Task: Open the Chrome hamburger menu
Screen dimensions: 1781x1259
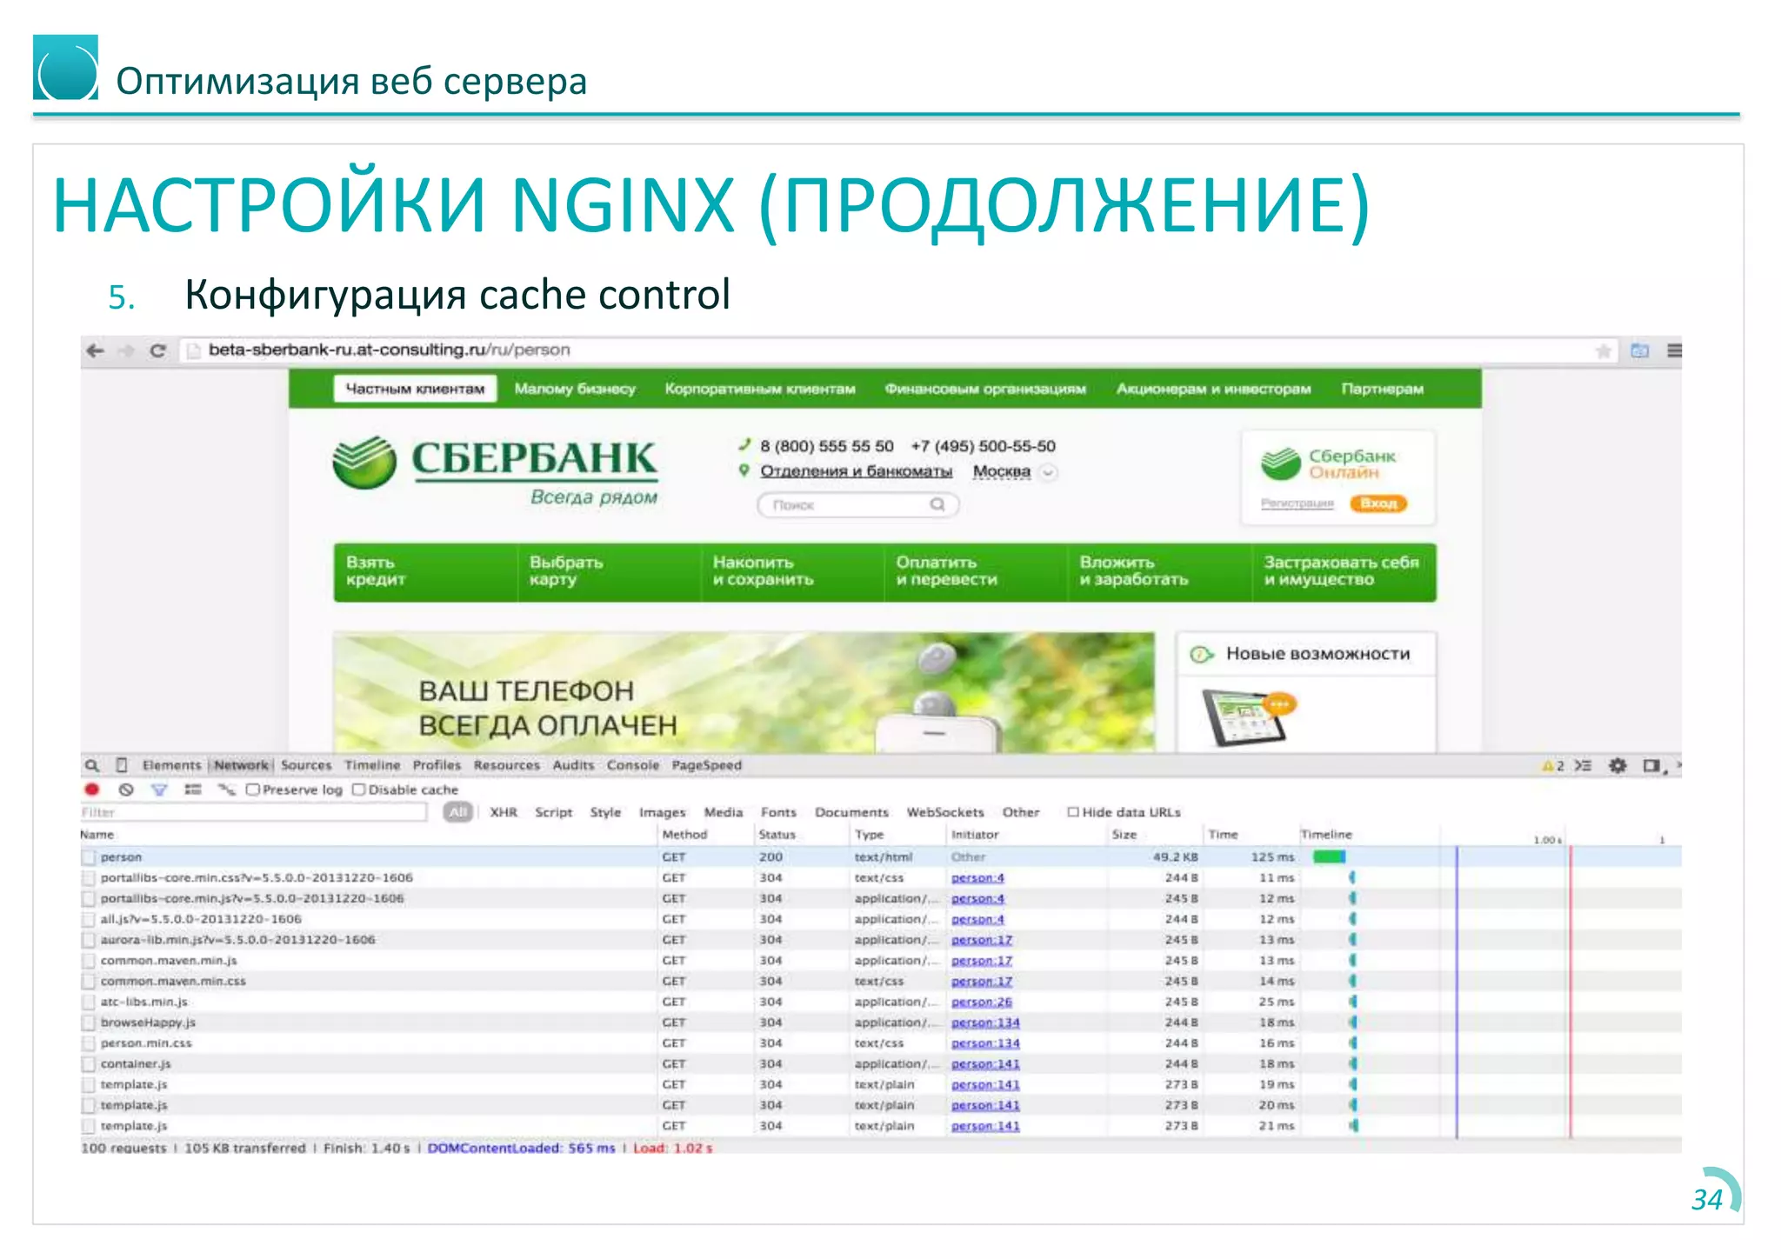Action: click(1674, 350)
